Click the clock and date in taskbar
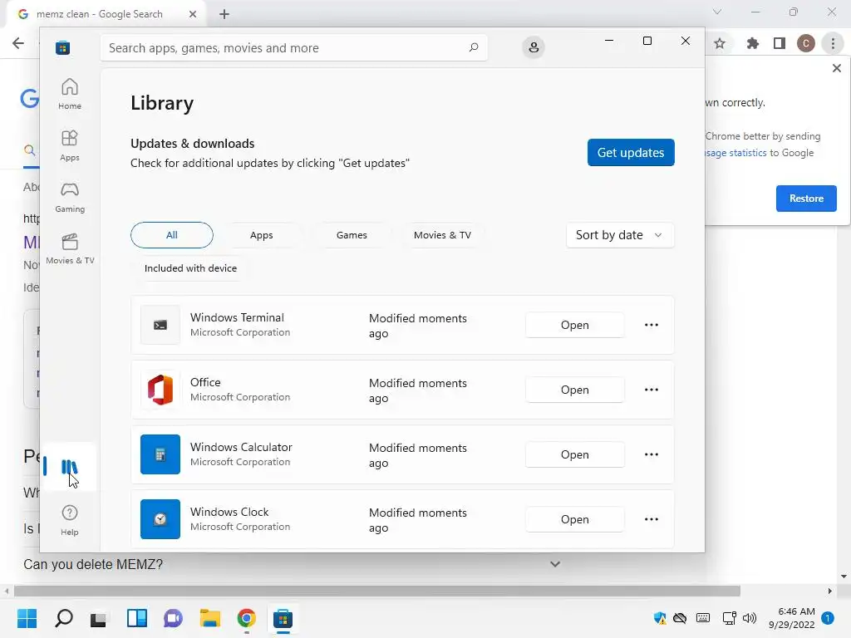851x638 pixels. tap(792, 618)
